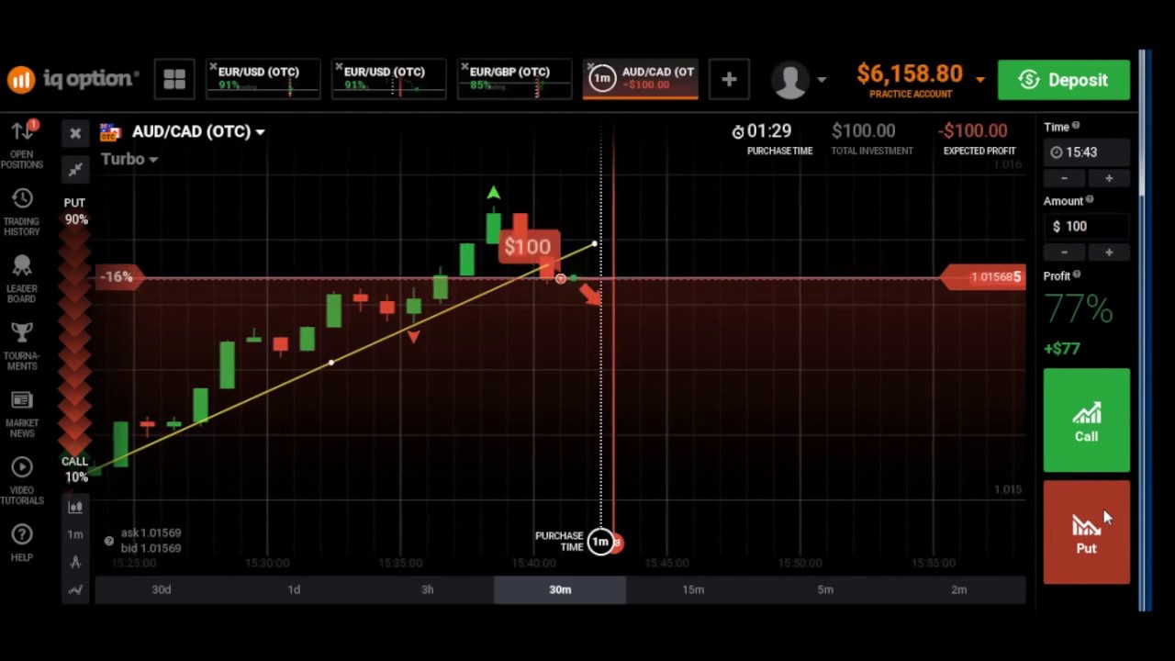The height and width of the screenshot is (661, 1175).
Task: Close chart with the X icon
Action: [x=75, y=134]
